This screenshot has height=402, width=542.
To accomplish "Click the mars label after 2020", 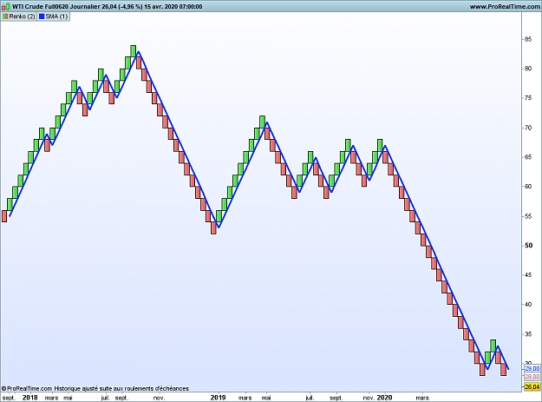I will point(422,398).
